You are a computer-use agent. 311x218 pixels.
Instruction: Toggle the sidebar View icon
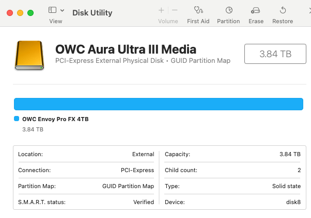coord(52,10)
